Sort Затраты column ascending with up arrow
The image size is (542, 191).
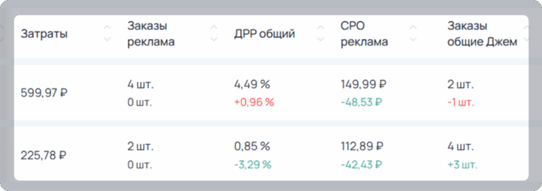(x=107, y=28)
